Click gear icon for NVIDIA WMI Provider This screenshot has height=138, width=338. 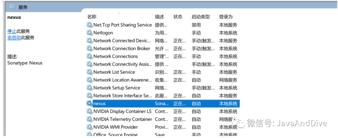[x=90, y=127]
